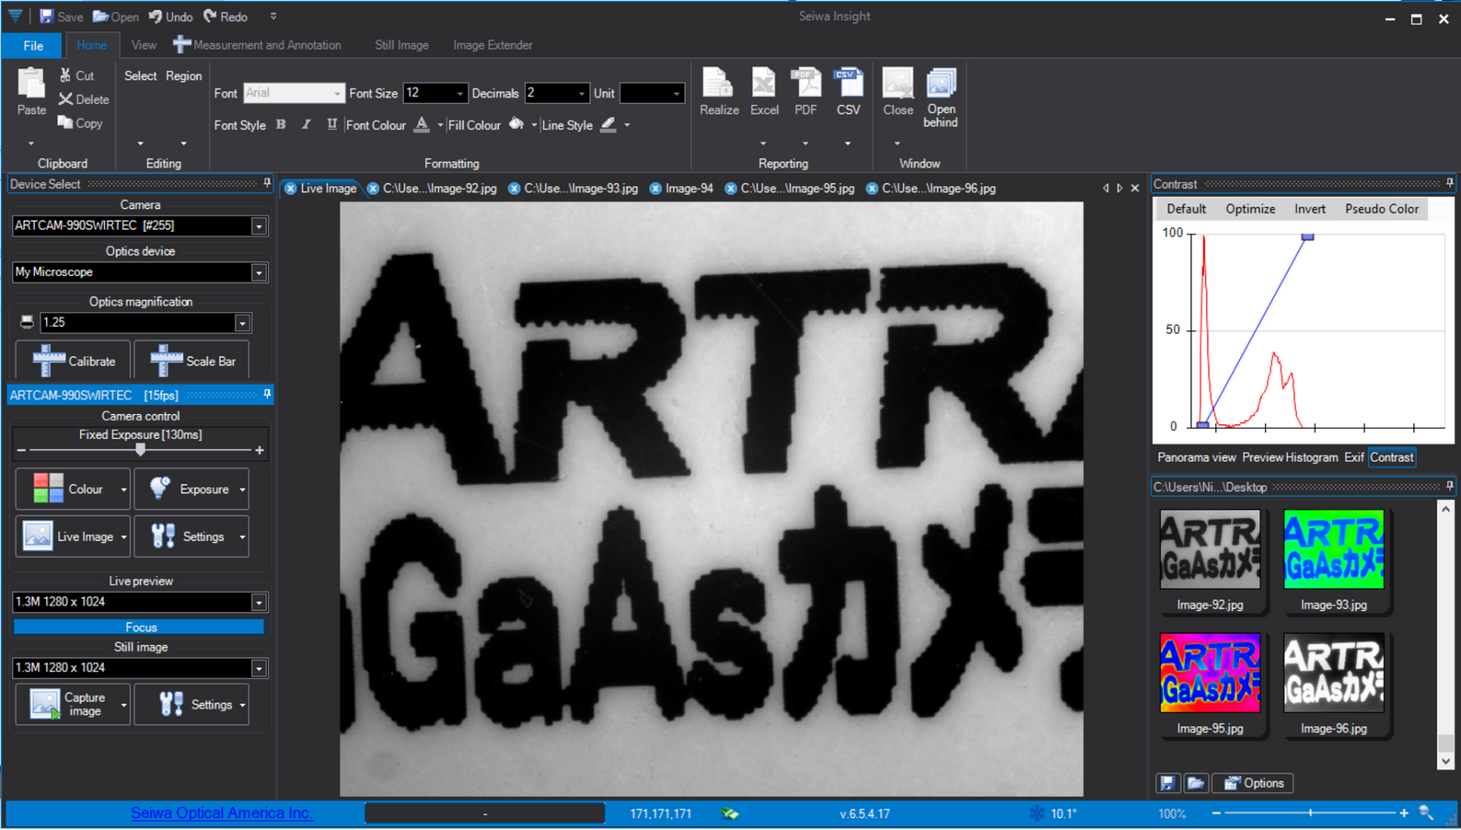
Task: Click the Exposure bulb button
Action: click(191, 489)
